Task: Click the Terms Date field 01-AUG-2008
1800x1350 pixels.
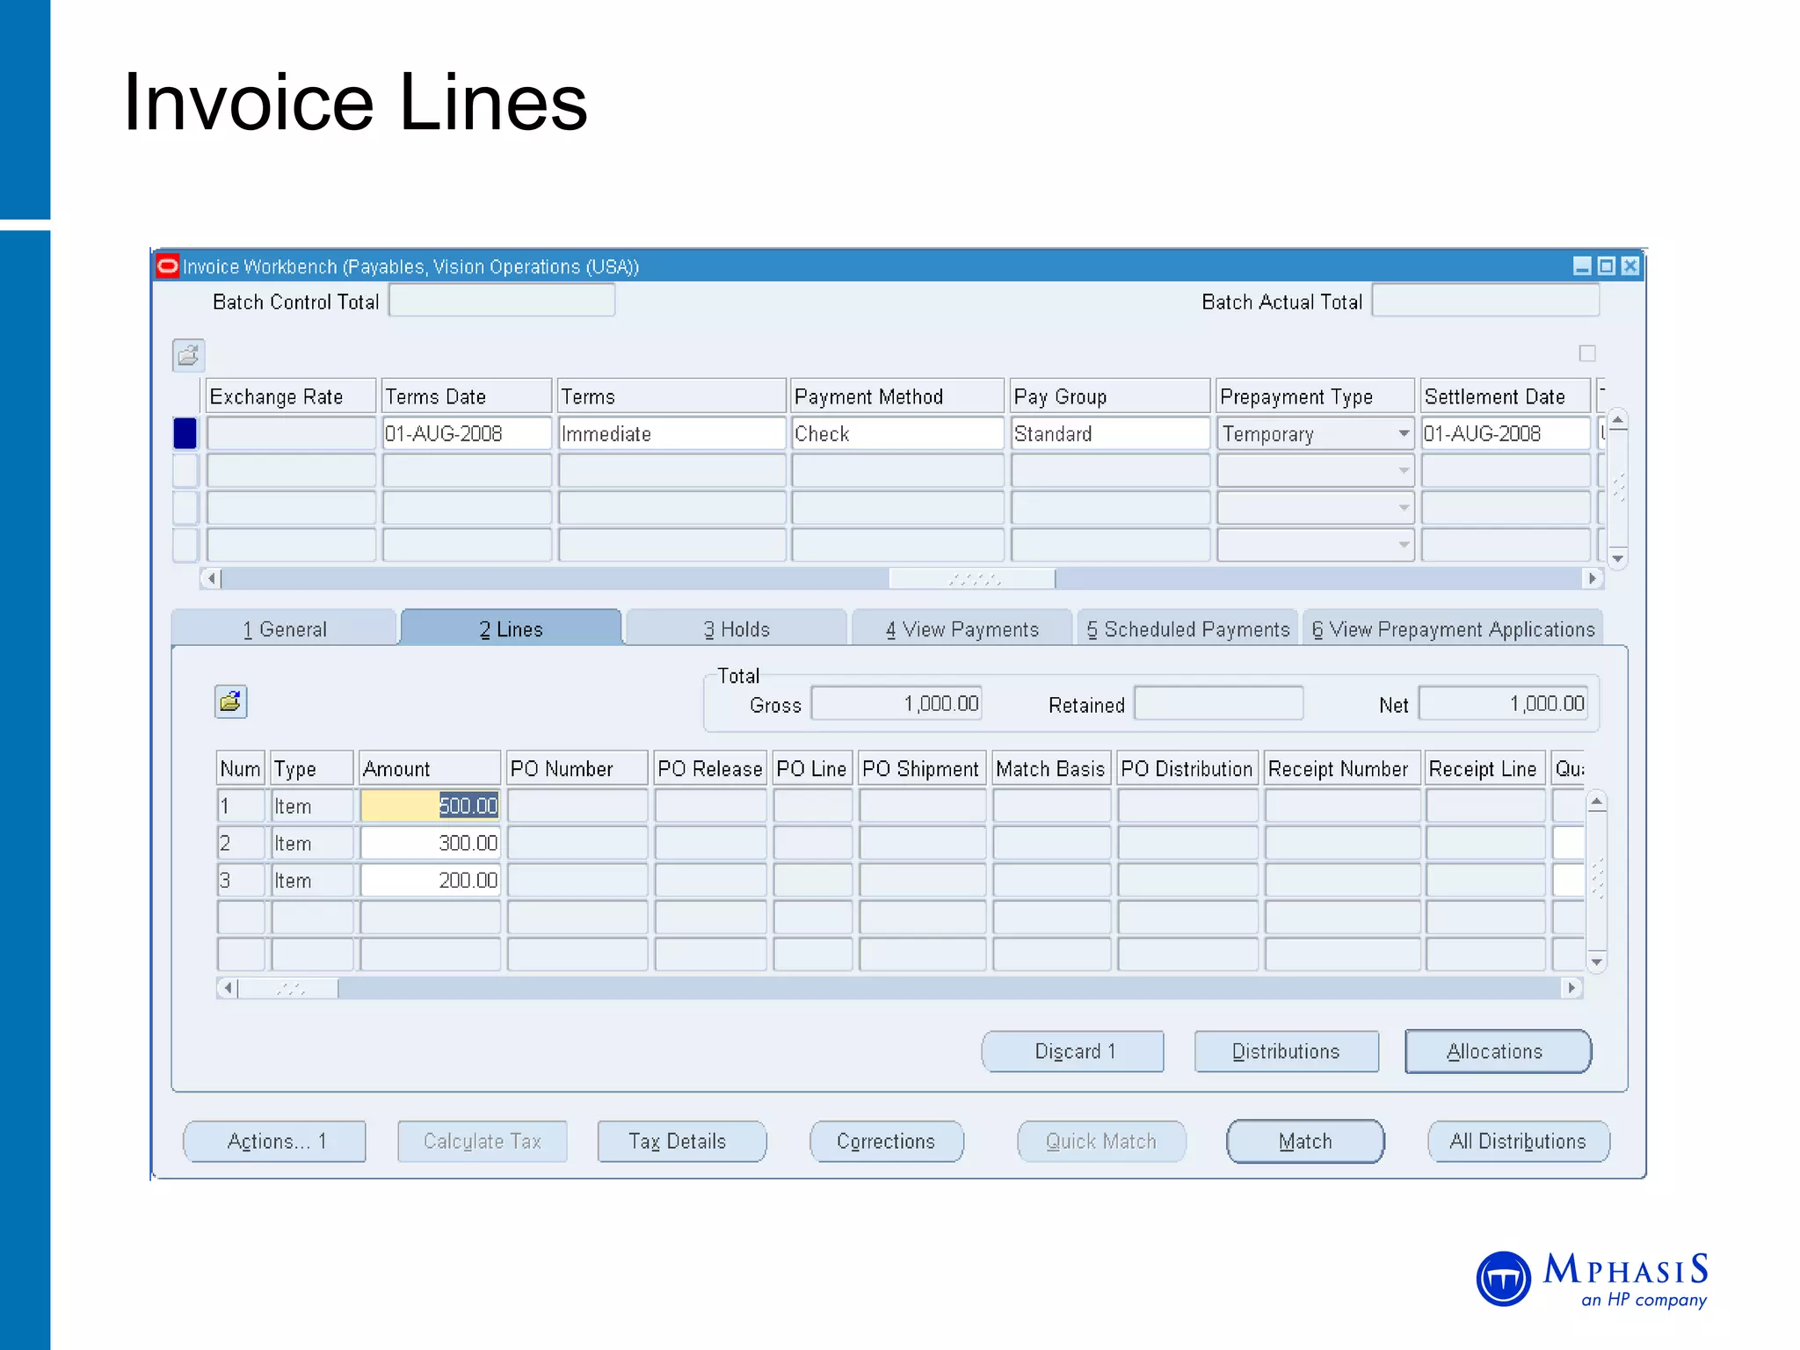Action: [x=467, y=433]
